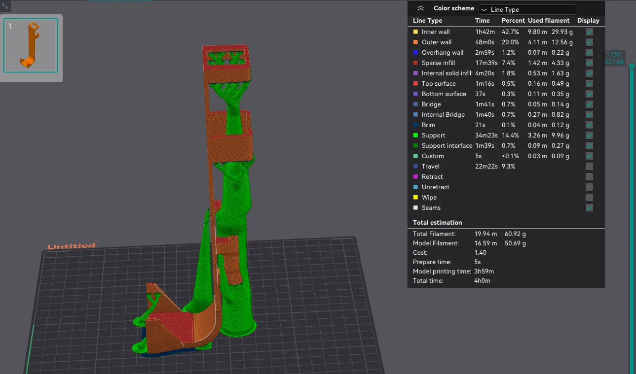Click the blue Overhang wall swatch
The width and height of the screenshot is (636, 374).
(415, 53)
